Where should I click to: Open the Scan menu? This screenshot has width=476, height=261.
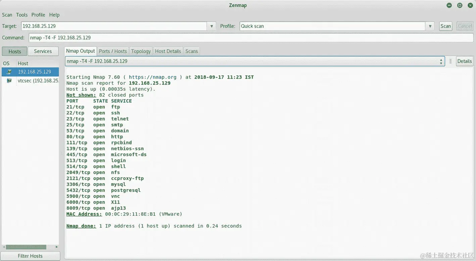click(7, 15)
